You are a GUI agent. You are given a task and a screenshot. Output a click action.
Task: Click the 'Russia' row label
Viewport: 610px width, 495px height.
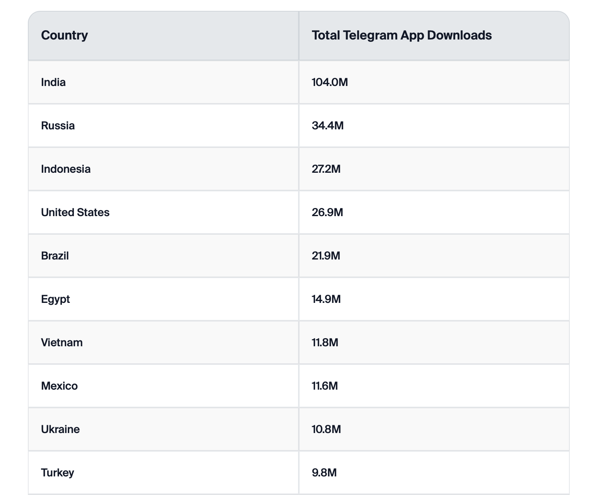58,125
